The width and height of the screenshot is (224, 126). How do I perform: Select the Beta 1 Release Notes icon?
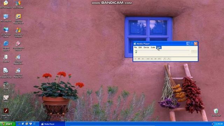(x=6, y=73)
